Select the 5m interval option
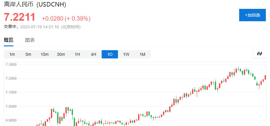The image size is (270, 126). click(28, 54)
